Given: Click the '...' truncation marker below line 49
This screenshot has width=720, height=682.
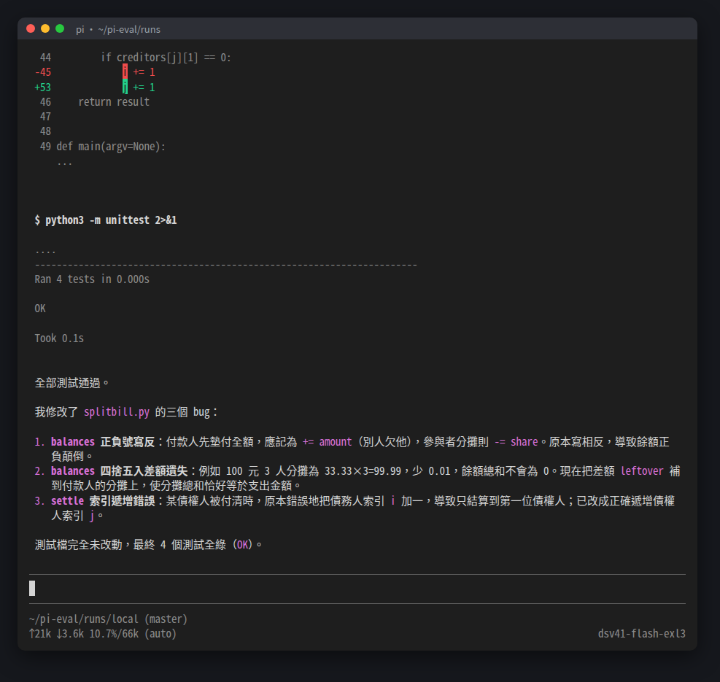Looking at the screenshot, I should [64, 163].
